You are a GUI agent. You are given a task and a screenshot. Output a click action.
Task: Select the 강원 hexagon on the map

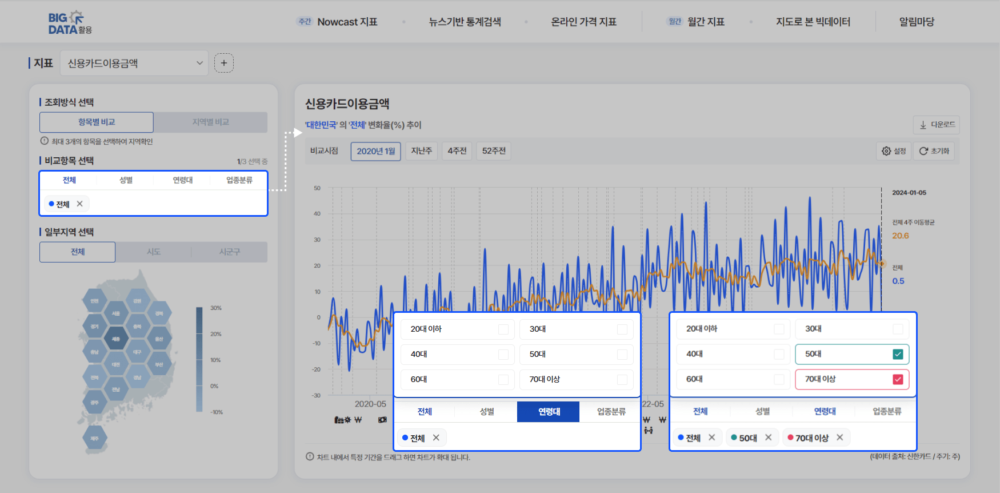[x=138, y=301]
